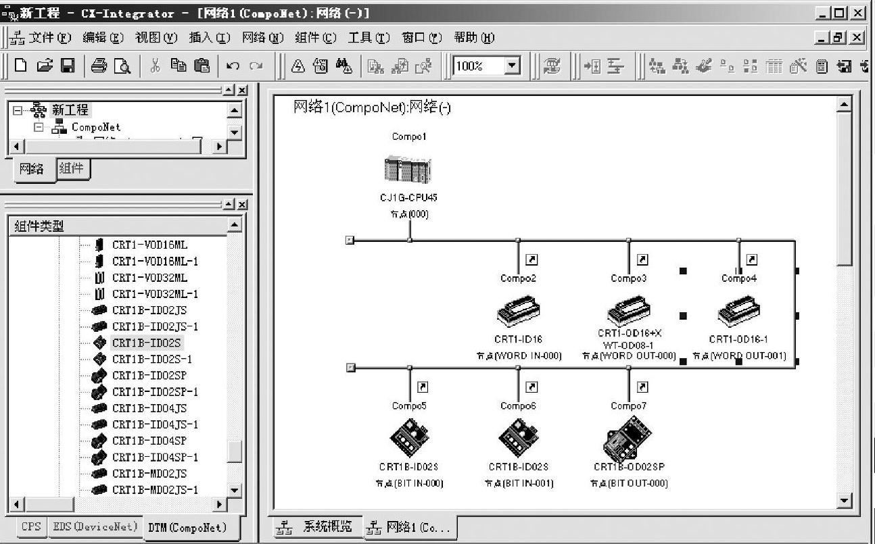Screen dimensions: 875x544
Task: Select CRT1B-ID02S-1 in the component list
Action: 152,359
